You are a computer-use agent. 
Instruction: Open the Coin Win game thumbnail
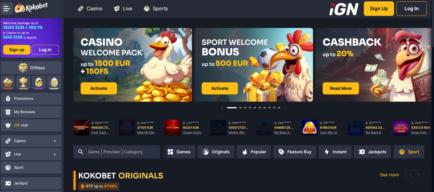(x=310, y=128)
